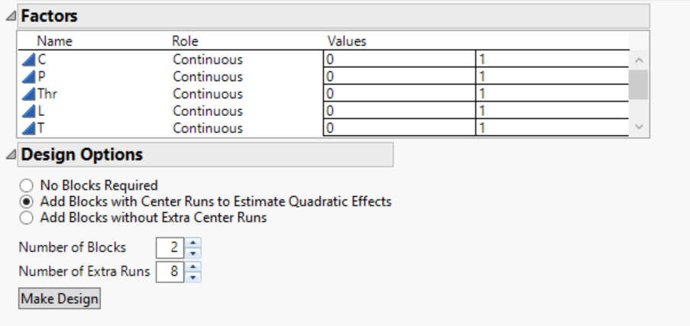The height and width of the screenshot is (326, 690).
Task: Click the continuous icon for factor L
Action: click(x=29, y=111)
